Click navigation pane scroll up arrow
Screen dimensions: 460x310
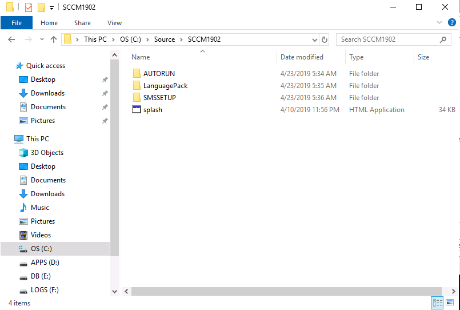coord(114,55)
